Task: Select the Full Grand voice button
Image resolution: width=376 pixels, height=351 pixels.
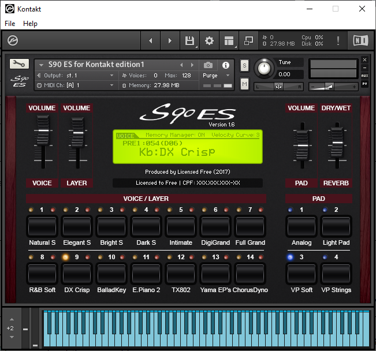Action: pyautogui.click(x=250, y=226)
